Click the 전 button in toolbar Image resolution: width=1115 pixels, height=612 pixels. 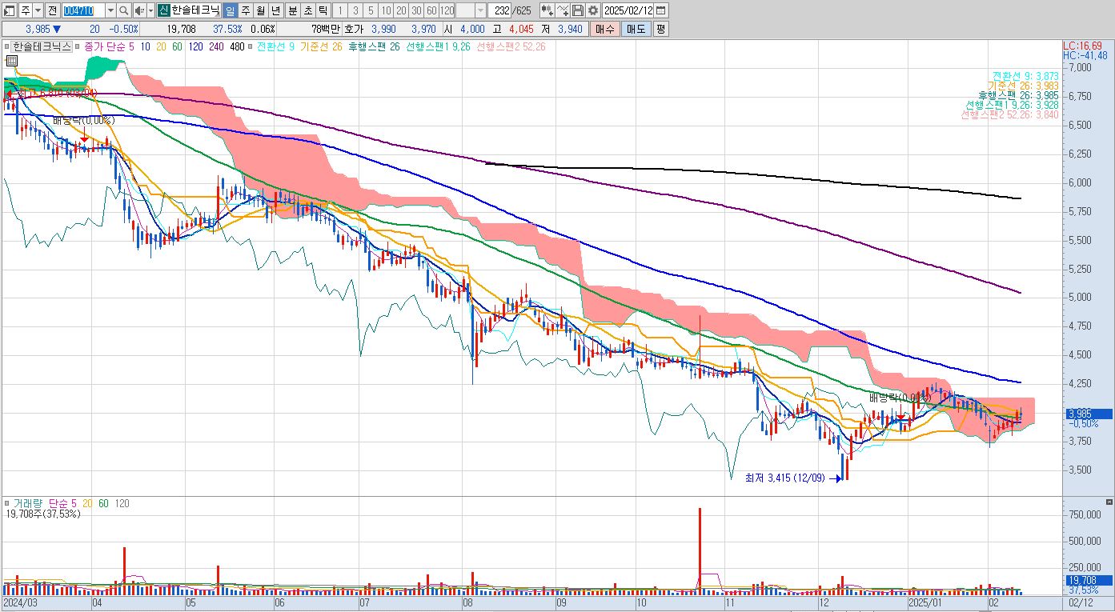[52, 10]
